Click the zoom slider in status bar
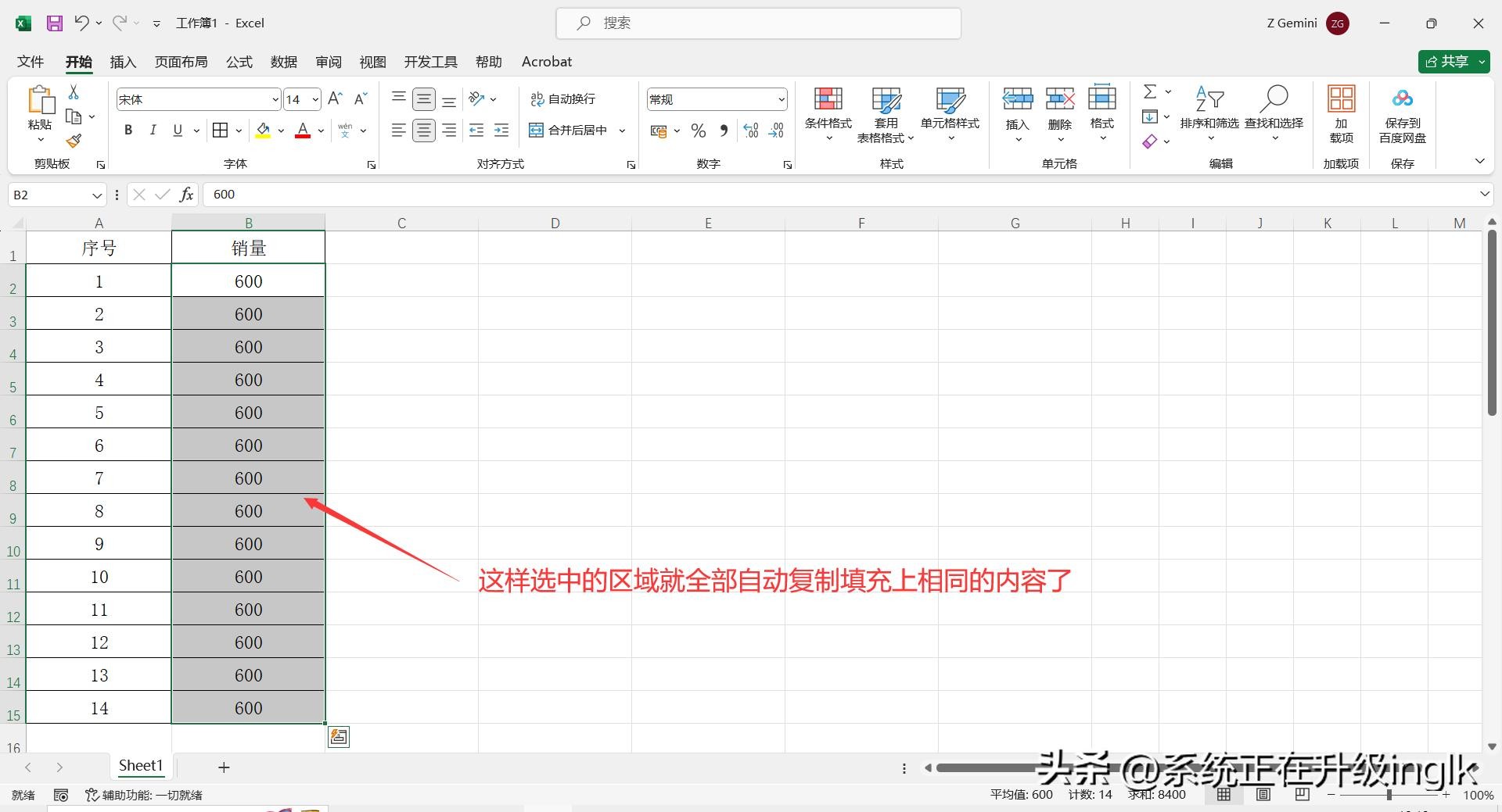Viewport: 1502px width, 812px height. tap(1389, 795)
